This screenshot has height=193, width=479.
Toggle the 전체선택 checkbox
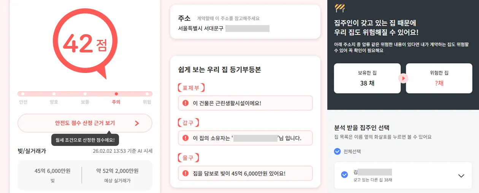[x=337, y=151]
